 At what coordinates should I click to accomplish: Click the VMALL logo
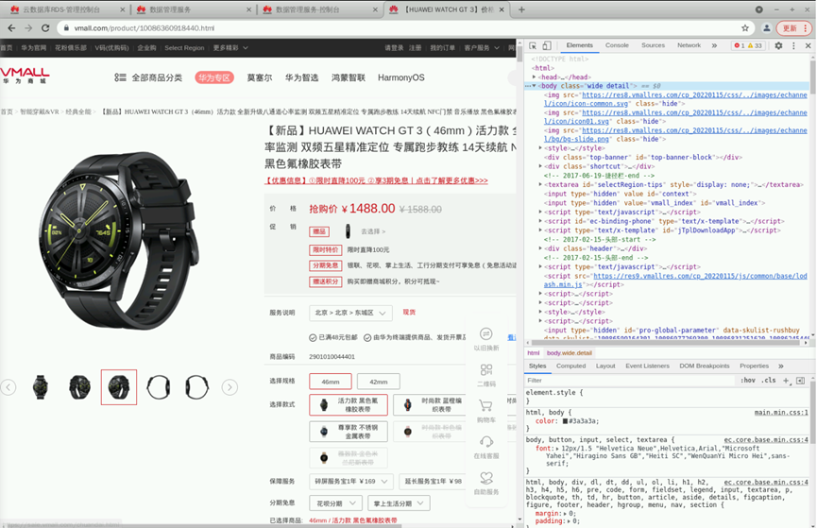coord(24,76)
